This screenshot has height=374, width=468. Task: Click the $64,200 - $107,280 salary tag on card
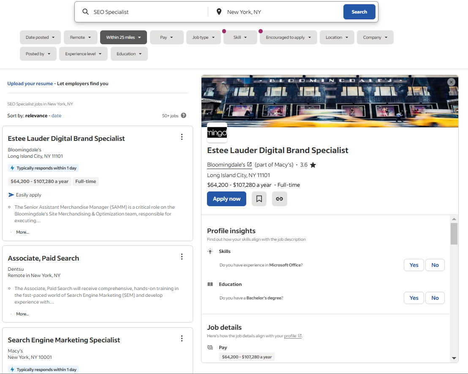pos(39,181)
